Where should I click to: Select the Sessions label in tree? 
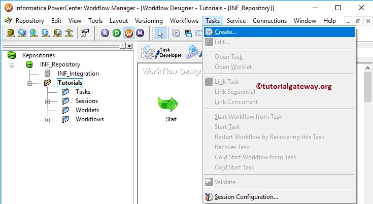click(x=87, y=101)
